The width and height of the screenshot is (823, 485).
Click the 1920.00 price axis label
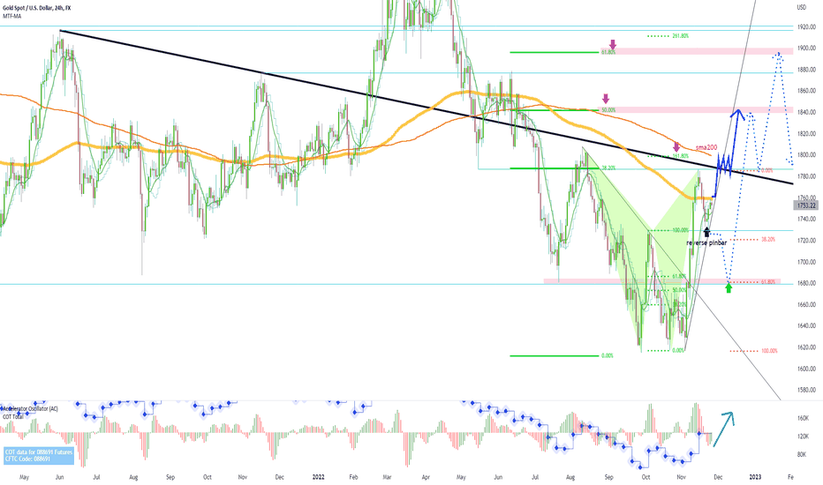pyautogui.click(x=807, y=26)
